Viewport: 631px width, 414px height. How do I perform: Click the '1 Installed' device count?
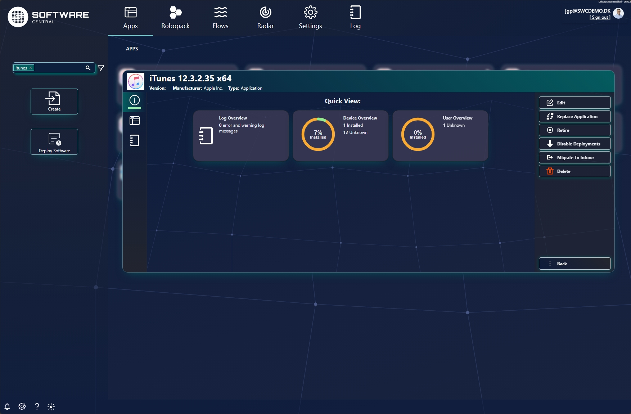pos(353,125)
